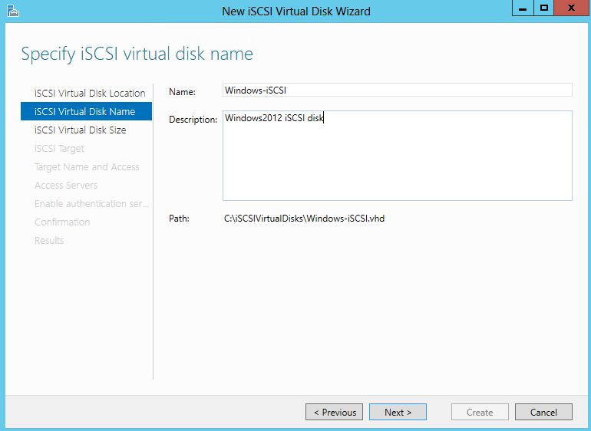
Task: Maximize the wizard window
Action: tap(544, 8)
